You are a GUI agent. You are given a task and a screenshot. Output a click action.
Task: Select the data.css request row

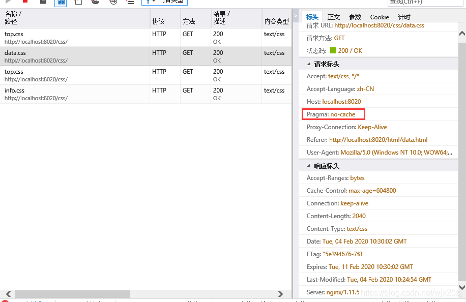coord(145,56)
